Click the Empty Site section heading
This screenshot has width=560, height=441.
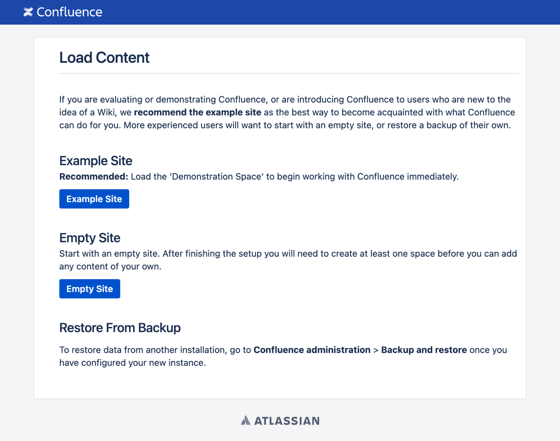90,238
